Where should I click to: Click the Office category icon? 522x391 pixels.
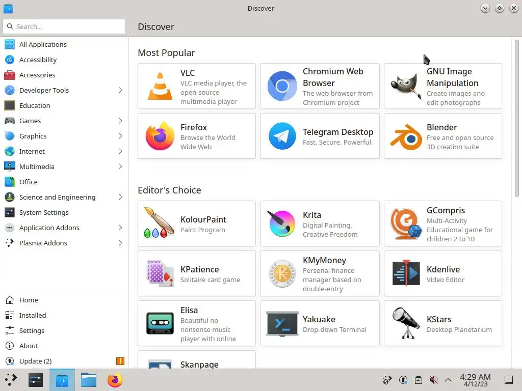(10, 182)
